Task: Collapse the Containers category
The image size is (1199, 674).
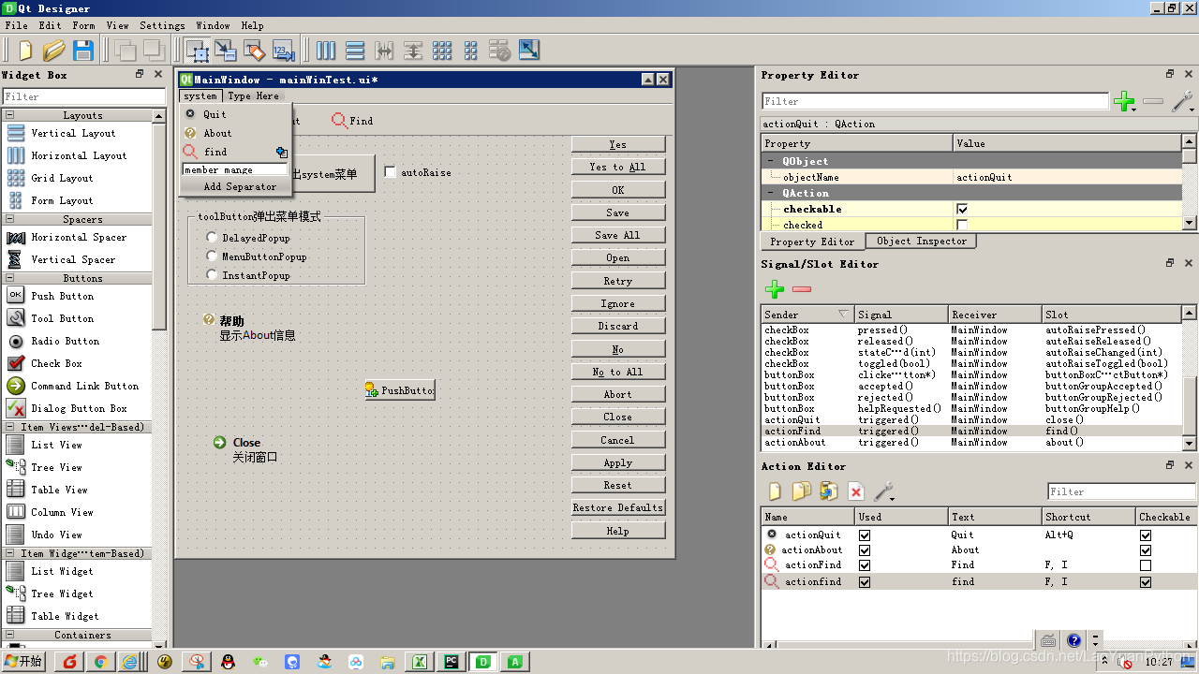Action: click(10, 635)
